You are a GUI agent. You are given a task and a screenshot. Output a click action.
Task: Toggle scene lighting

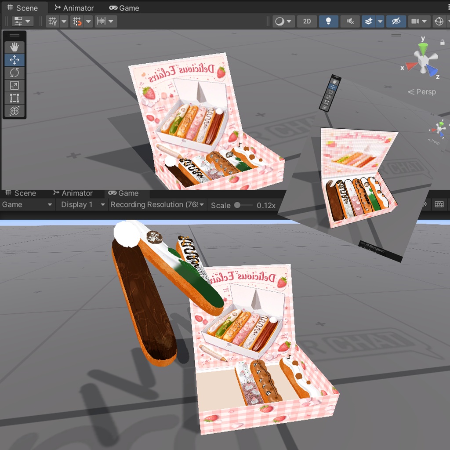328,21
